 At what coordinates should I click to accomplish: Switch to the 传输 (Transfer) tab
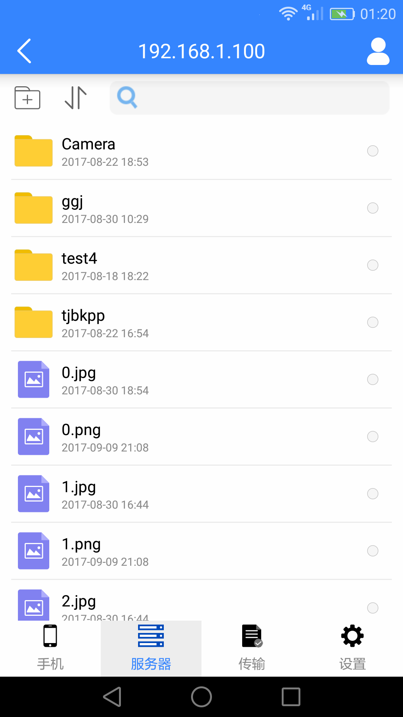252,648
